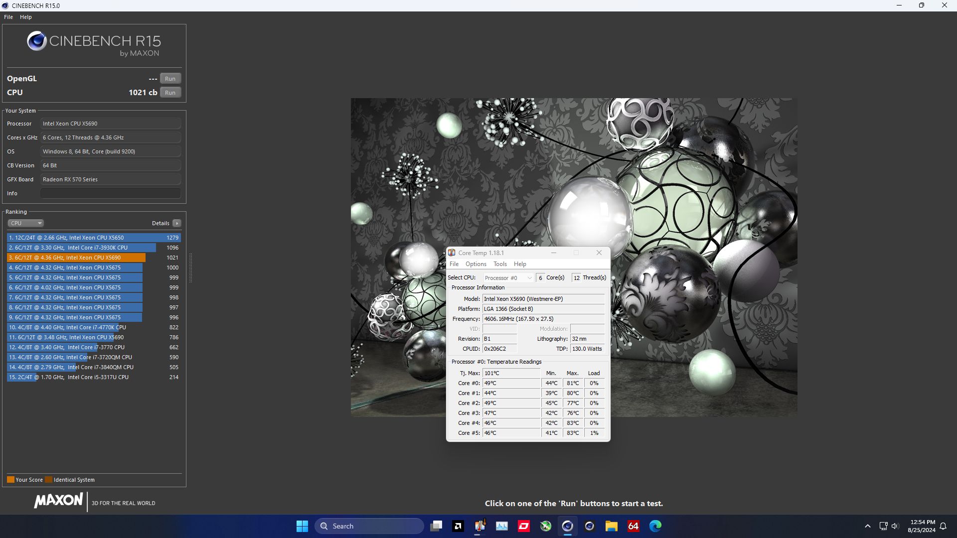Image resolution: width=957 pixels, height=538 pixels.
Task: Click the Cinebench render preview image
Action: pyautogui.click(x=574, y=257)
